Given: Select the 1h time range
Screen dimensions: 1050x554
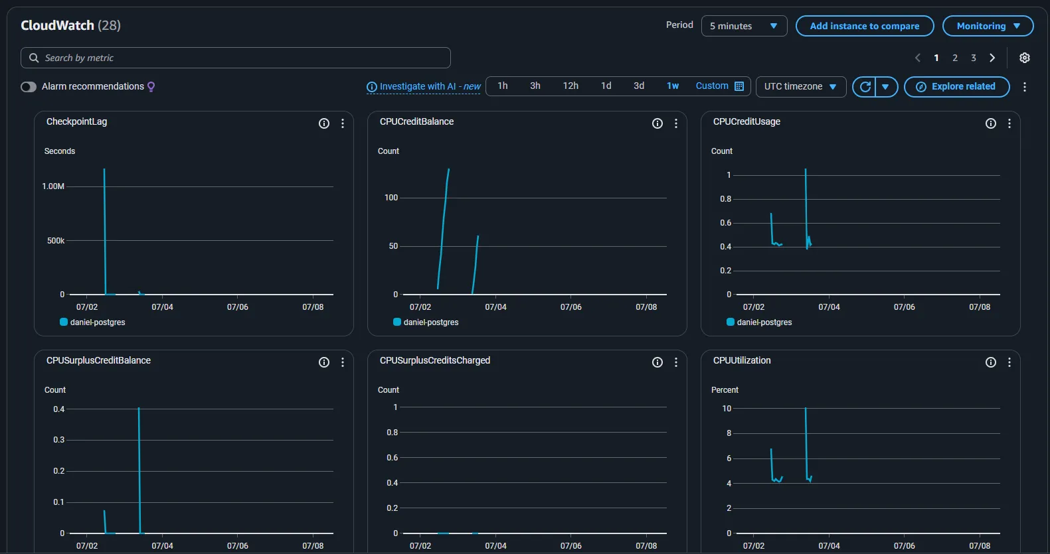Looking at the screenshot, I should pos(503,86).
